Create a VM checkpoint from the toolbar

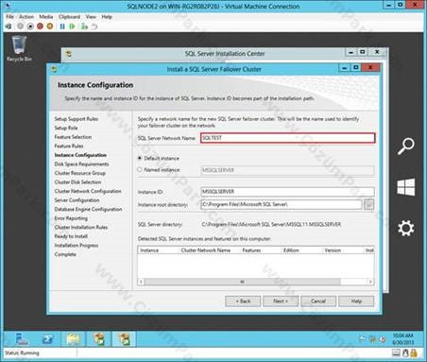coord(84,26)
